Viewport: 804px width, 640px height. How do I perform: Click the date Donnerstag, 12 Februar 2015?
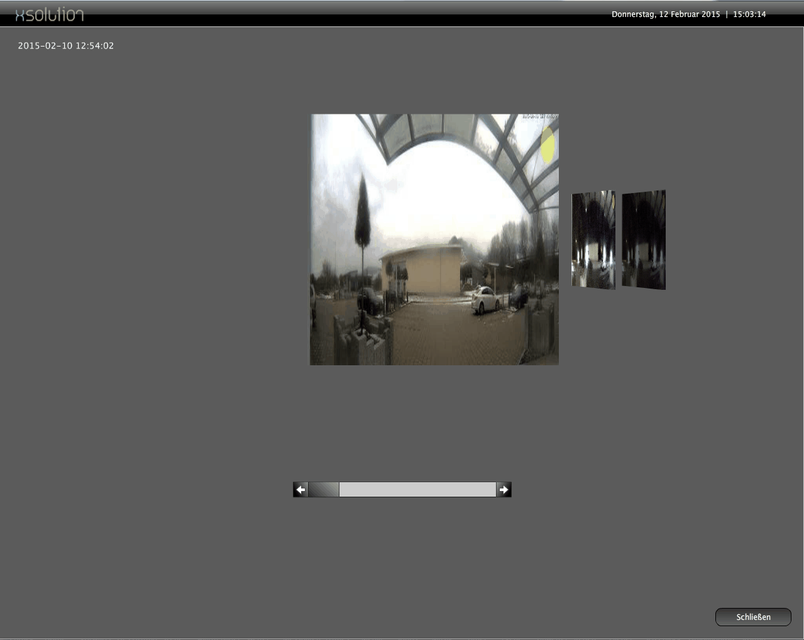666,14
